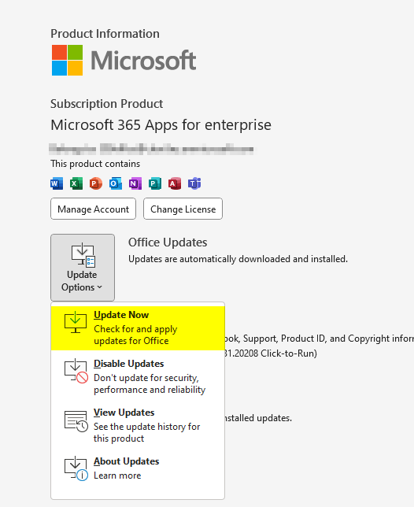Click the View Updates history icon
The width and height of the screenshot is (414, 507).
click(x=76, y=421)
